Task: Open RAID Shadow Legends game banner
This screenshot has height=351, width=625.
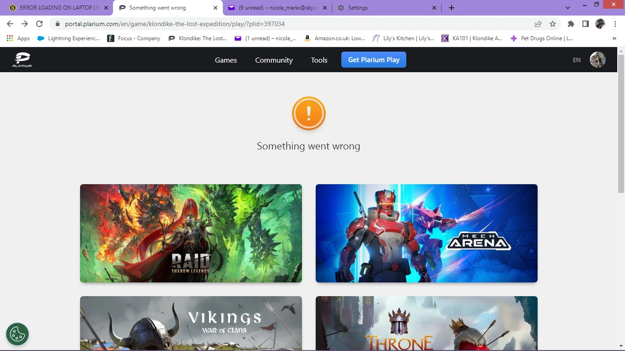Action: [x=191, y=233]
